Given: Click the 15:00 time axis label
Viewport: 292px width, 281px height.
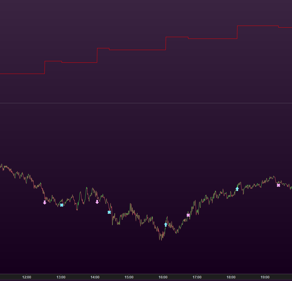Looking at the screenshot, I should [x=129, y=277].
